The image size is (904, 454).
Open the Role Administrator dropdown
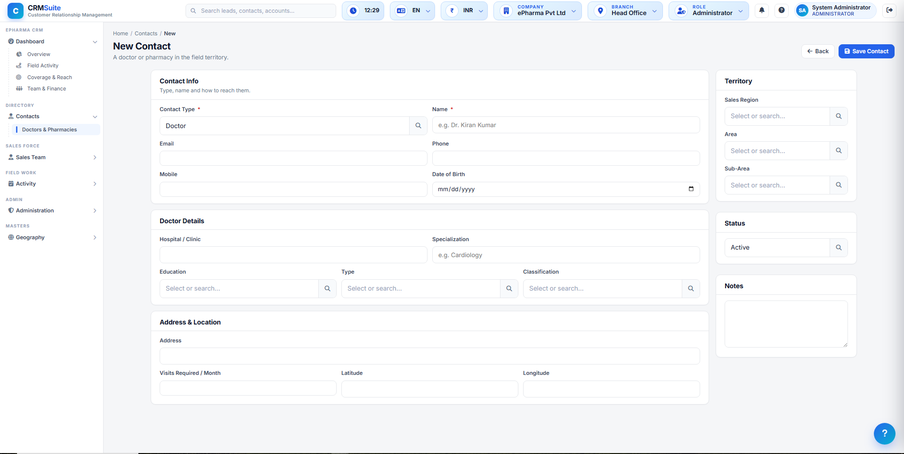(708, 10)
